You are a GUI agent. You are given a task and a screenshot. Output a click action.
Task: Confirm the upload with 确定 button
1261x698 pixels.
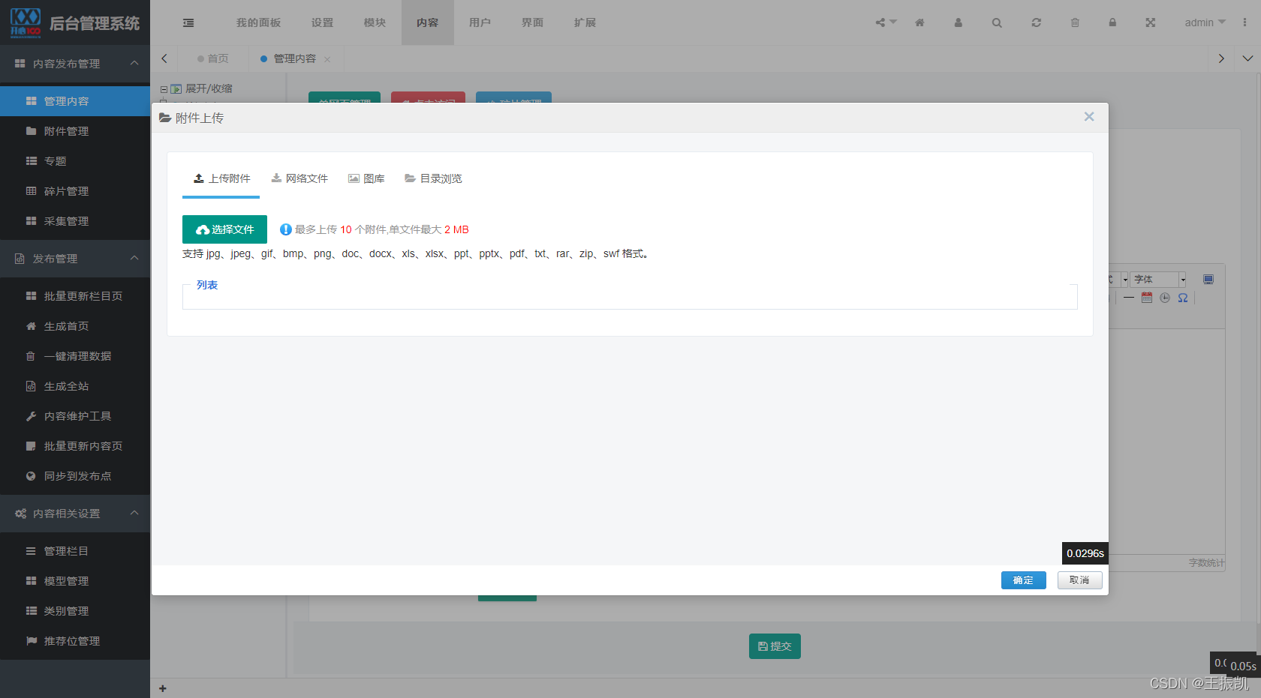(x=1023, y=580)
